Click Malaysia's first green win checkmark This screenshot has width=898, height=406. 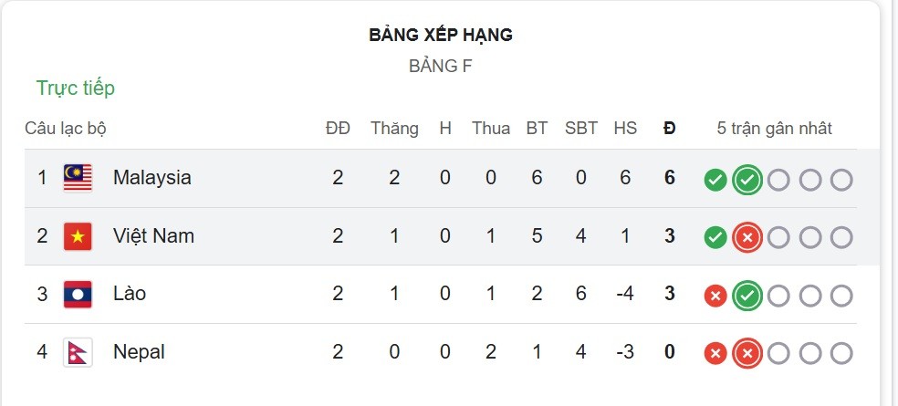click(715, 181)
